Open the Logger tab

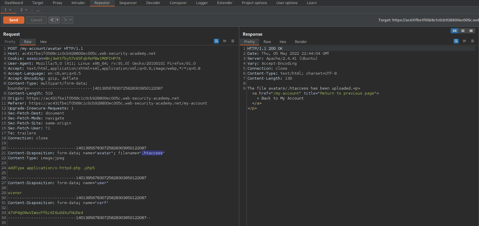point(202,3)
